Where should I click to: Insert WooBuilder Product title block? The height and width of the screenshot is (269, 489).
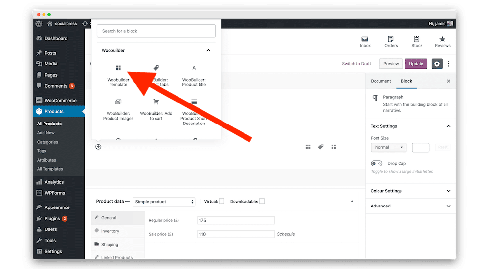coord(194,76)
